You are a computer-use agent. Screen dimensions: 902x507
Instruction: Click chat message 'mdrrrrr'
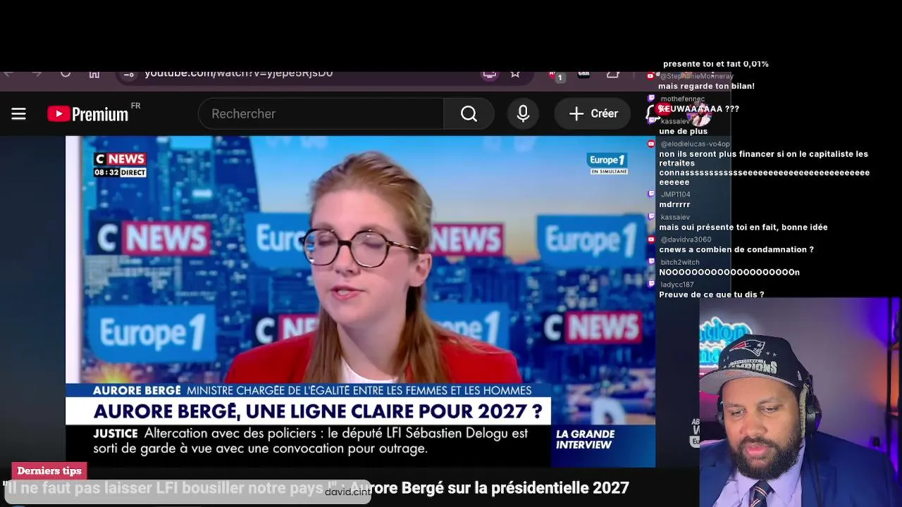[674, 205]
